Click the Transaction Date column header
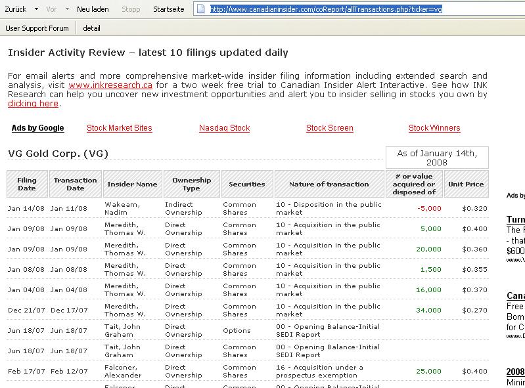The image size is (525, 388). 76,184
